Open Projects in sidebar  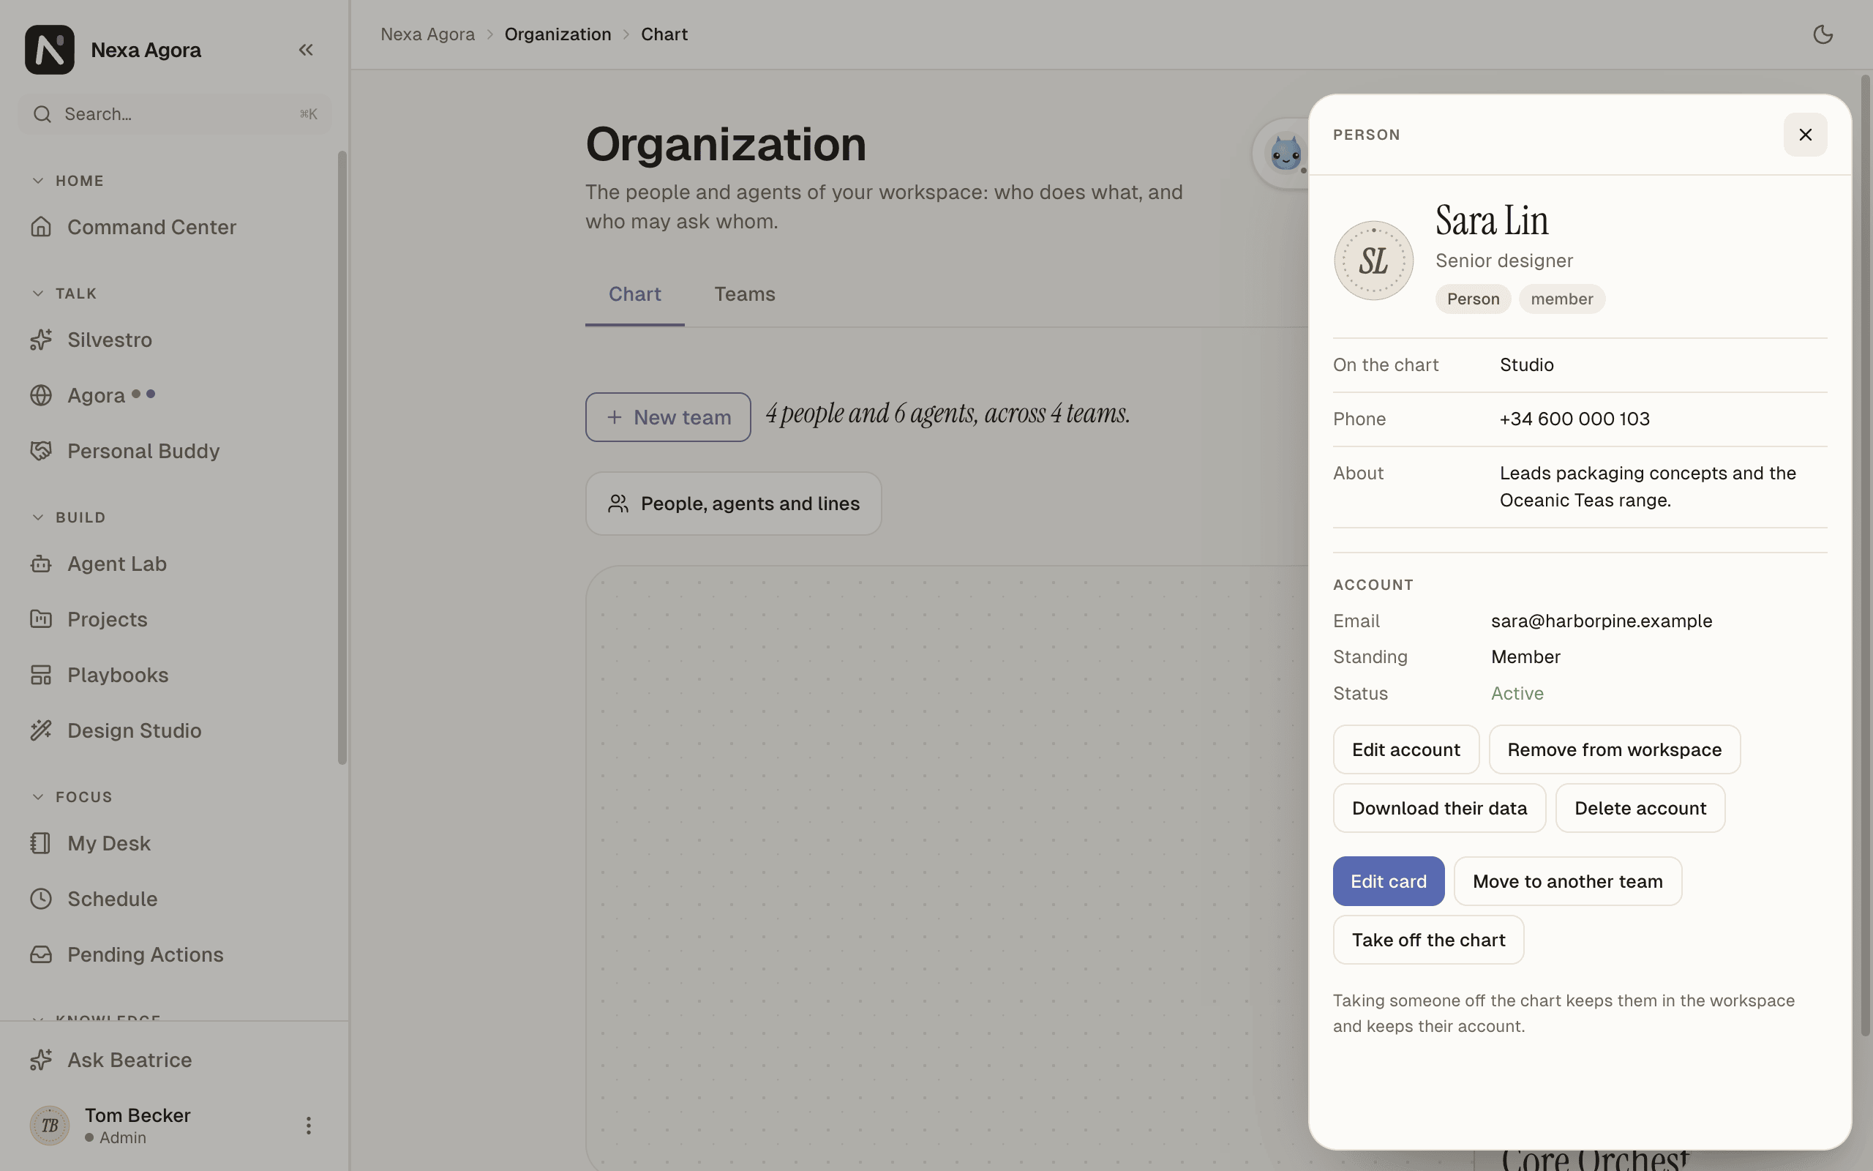coord(174,619)
